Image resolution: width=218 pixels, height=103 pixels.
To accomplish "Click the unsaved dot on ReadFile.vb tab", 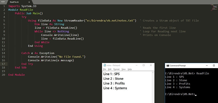I will pos(29,2).
